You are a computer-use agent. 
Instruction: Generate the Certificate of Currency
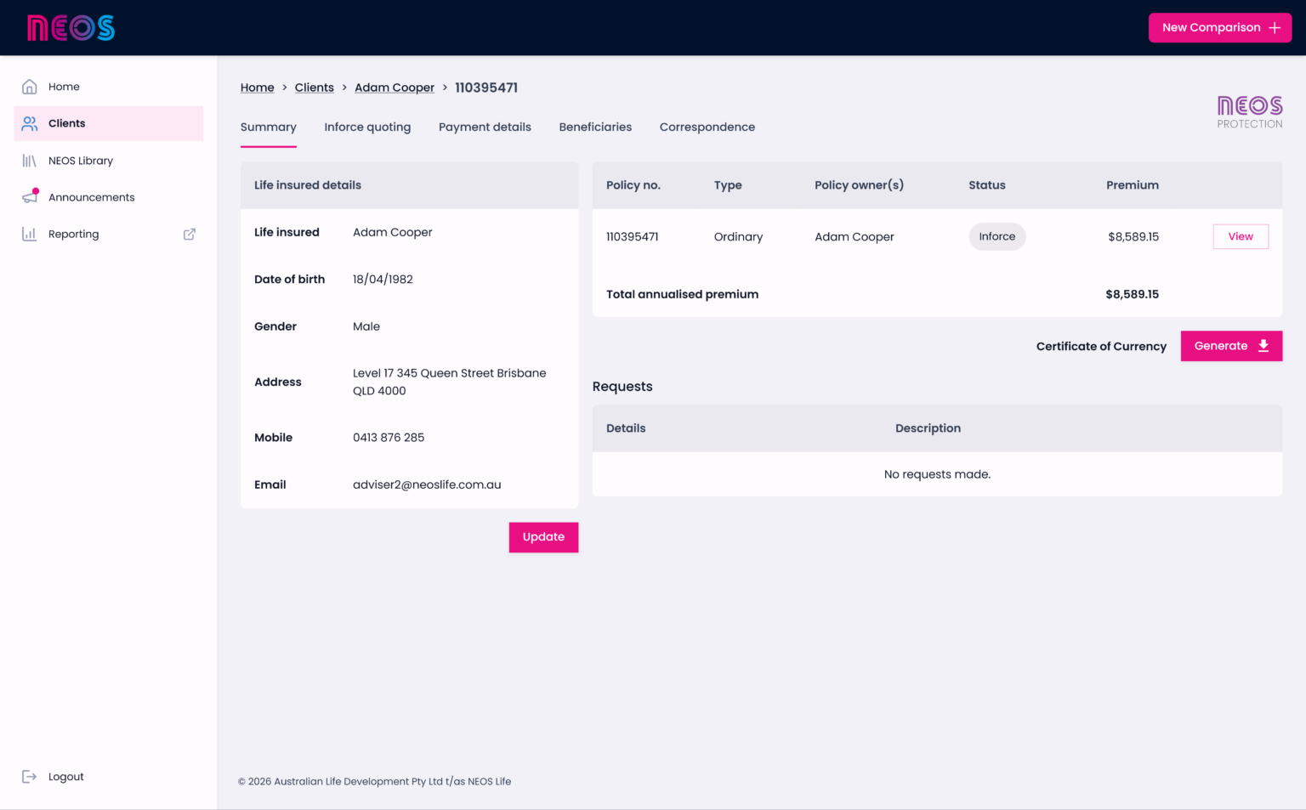point(1231,346)
